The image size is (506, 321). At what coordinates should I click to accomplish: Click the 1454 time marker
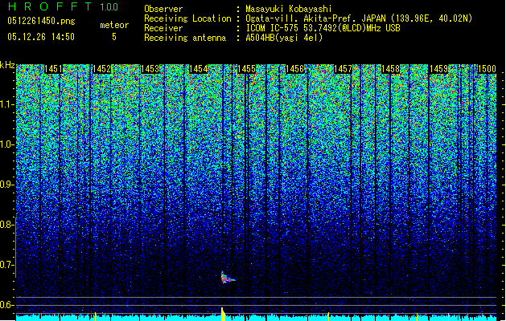(x=198, y=69)
